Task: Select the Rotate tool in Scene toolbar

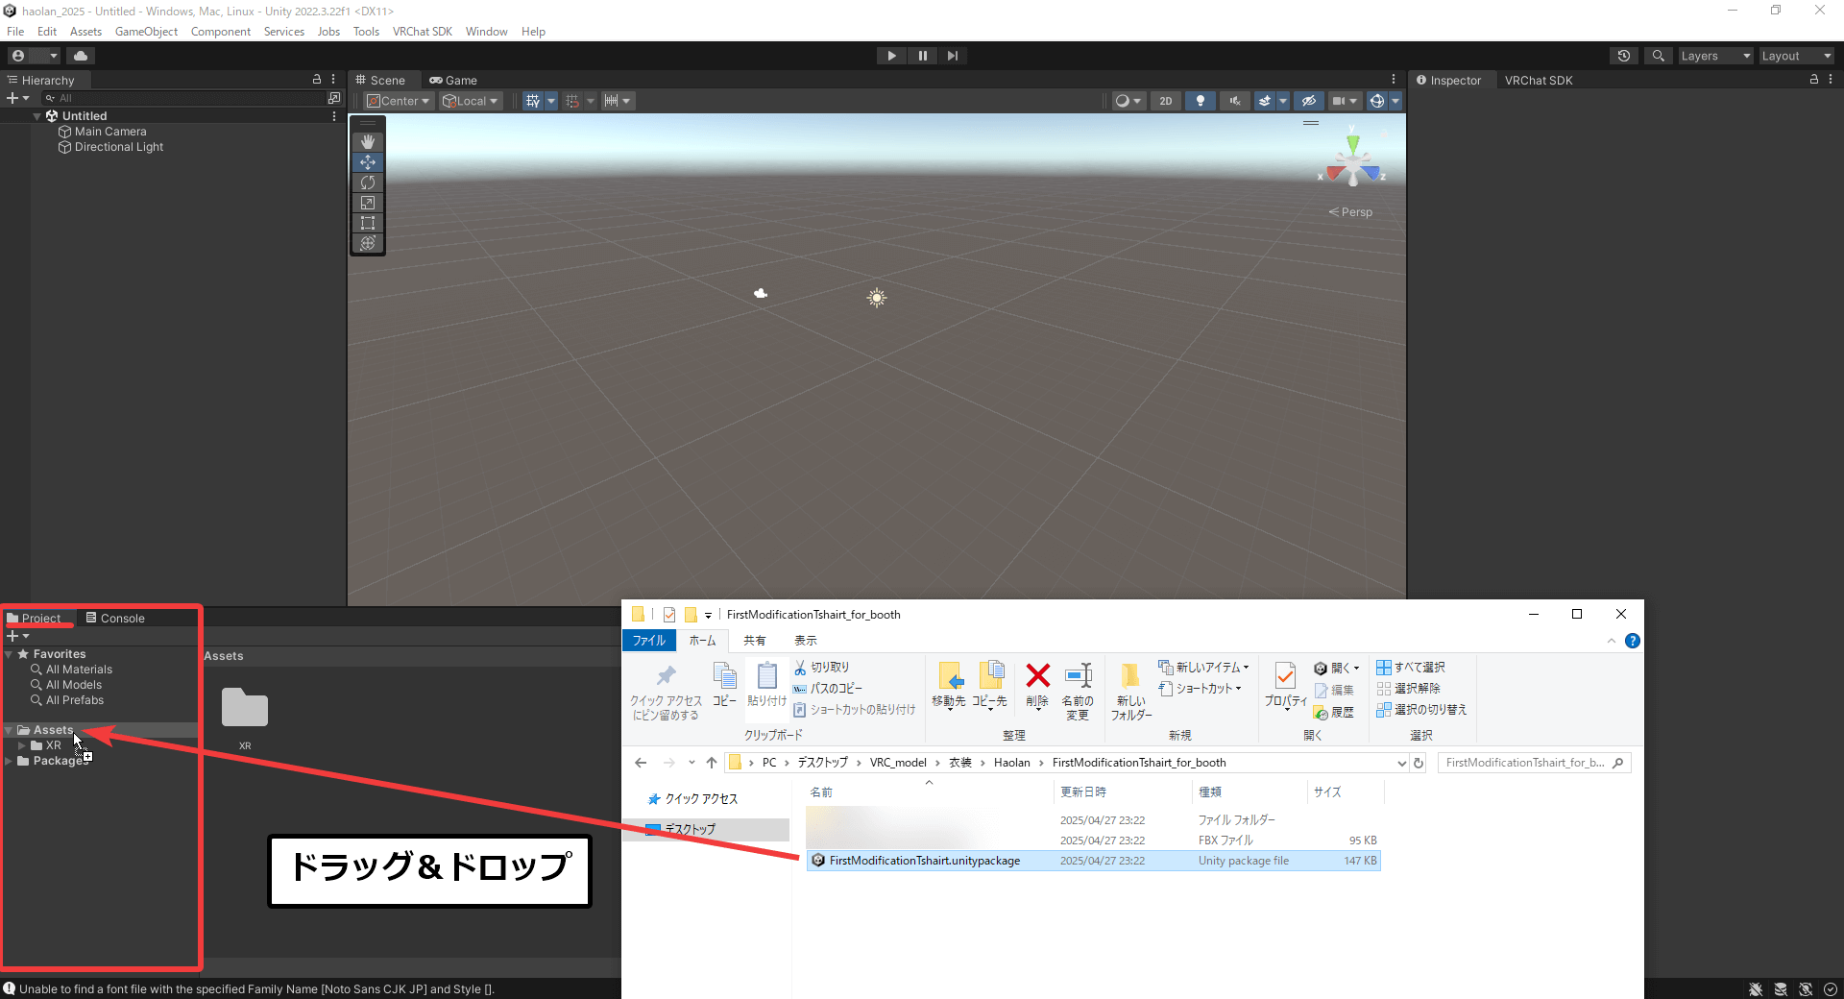Action: point(368,183)
